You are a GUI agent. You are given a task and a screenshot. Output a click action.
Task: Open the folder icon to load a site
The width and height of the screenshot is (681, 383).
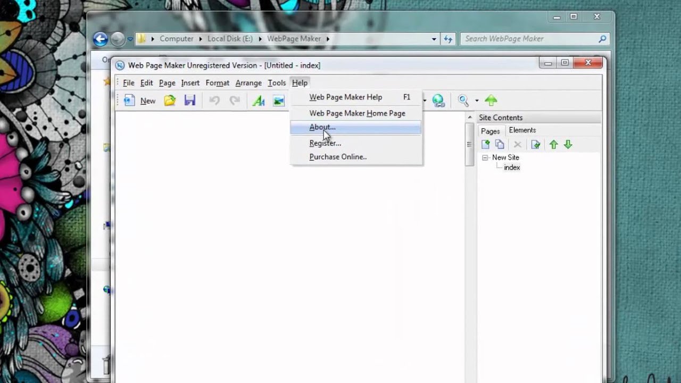[x=169, y=101]
